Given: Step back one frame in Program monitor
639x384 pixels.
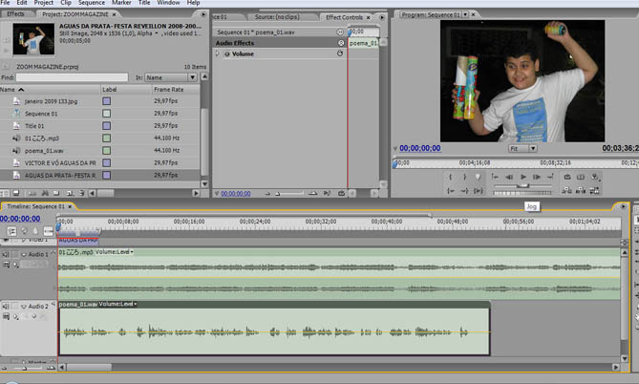Looking at the screenshot, I should tap(508, 177).
